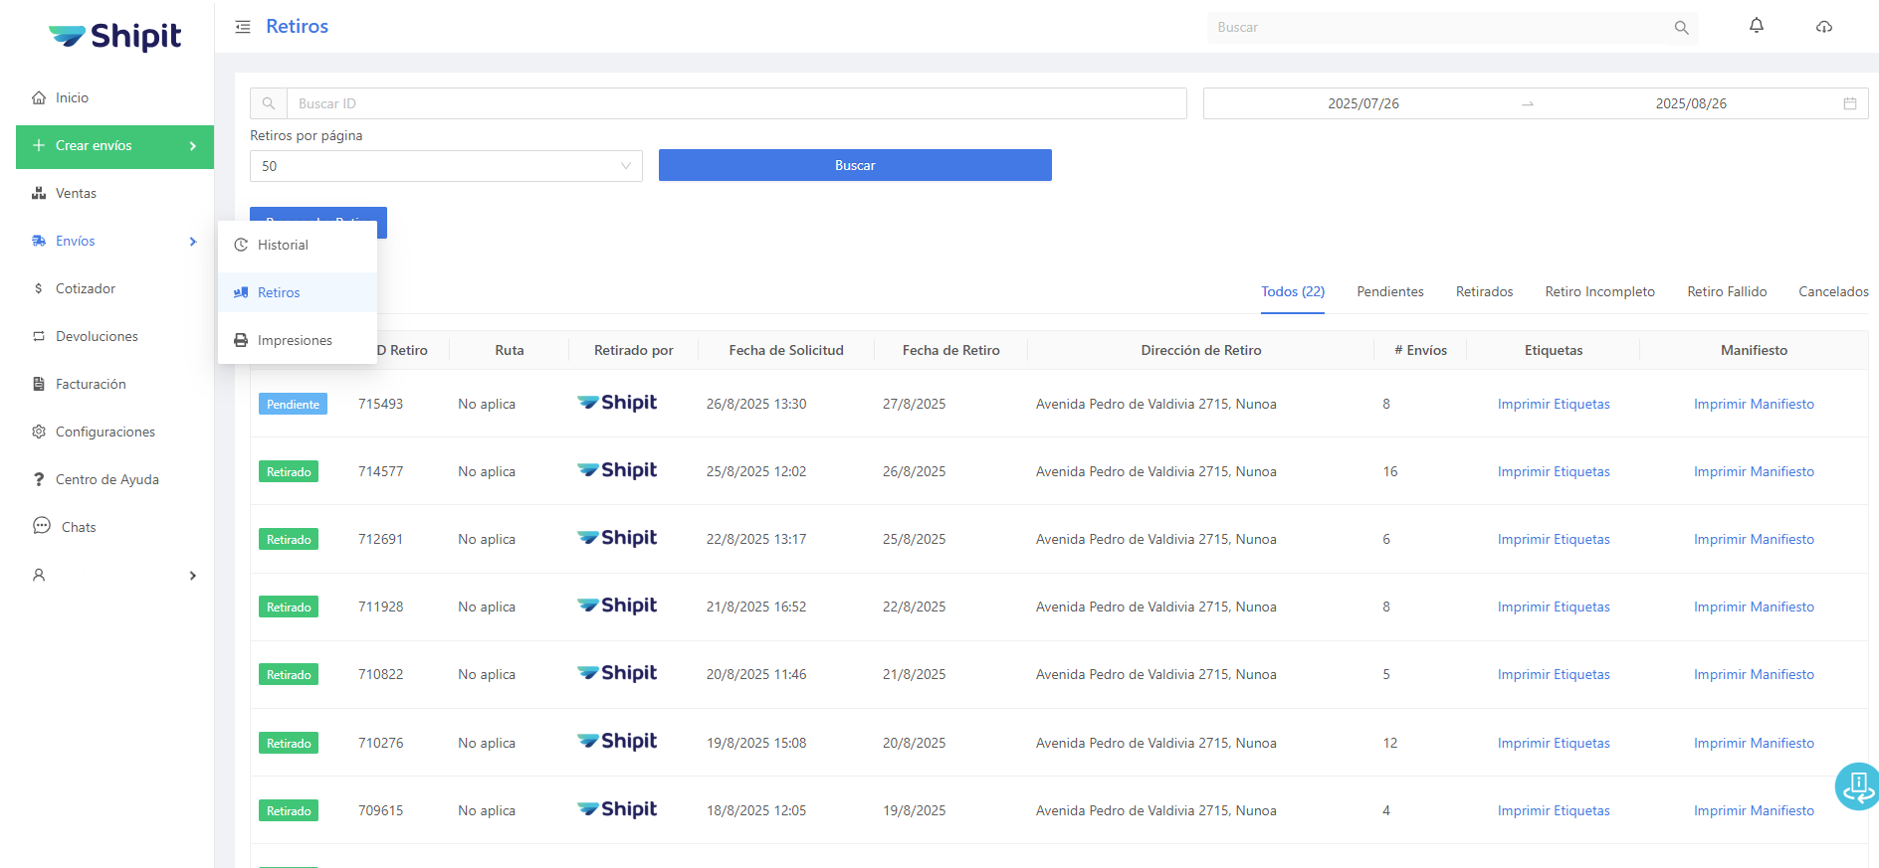The image size is (1879, 868).
Task: Click the magnifier icon in top search
Action: point(1681,28)
